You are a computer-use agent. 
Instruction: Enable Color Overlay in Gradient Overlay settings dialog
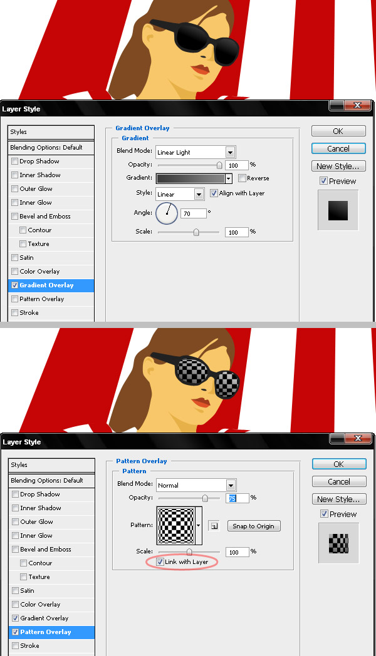click(x=14, y=272)
